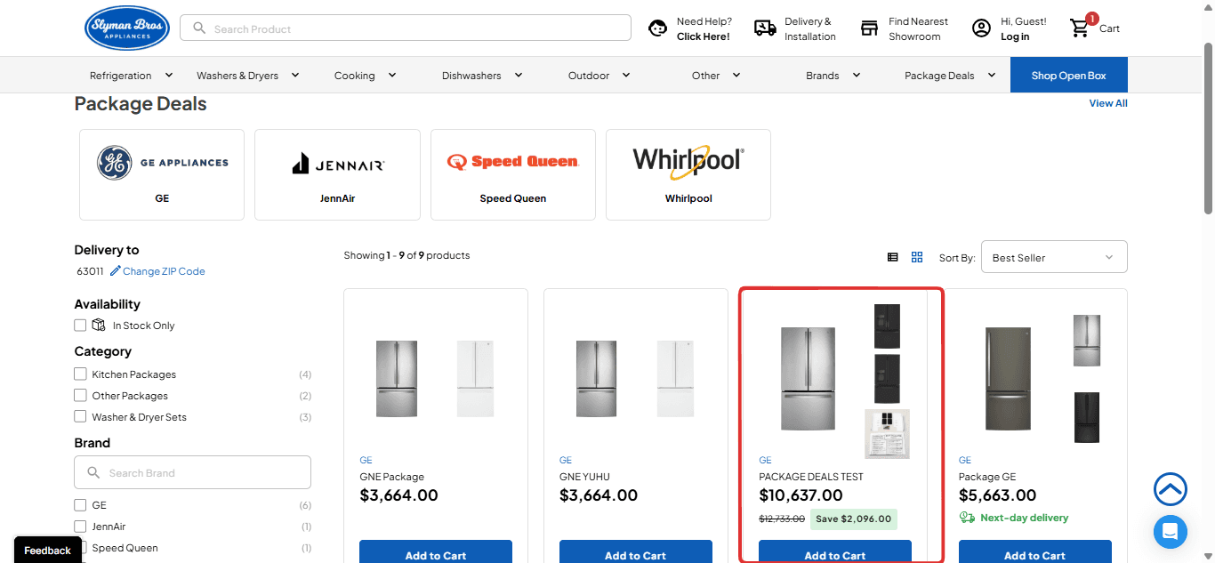
Task: Expand the Dishwashers menu chevron
Action: point(519,76)
